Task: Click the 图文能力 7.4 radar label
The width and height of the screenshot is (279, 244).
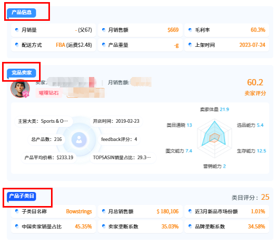Action: tap(179, 151)
